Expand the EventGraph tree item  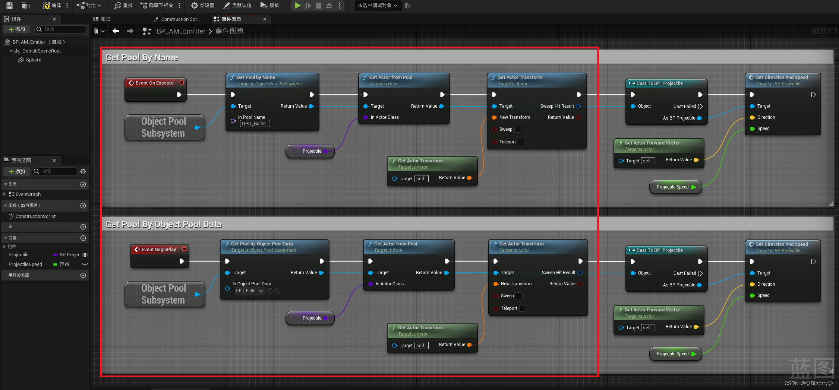click(x=4, y=194)
